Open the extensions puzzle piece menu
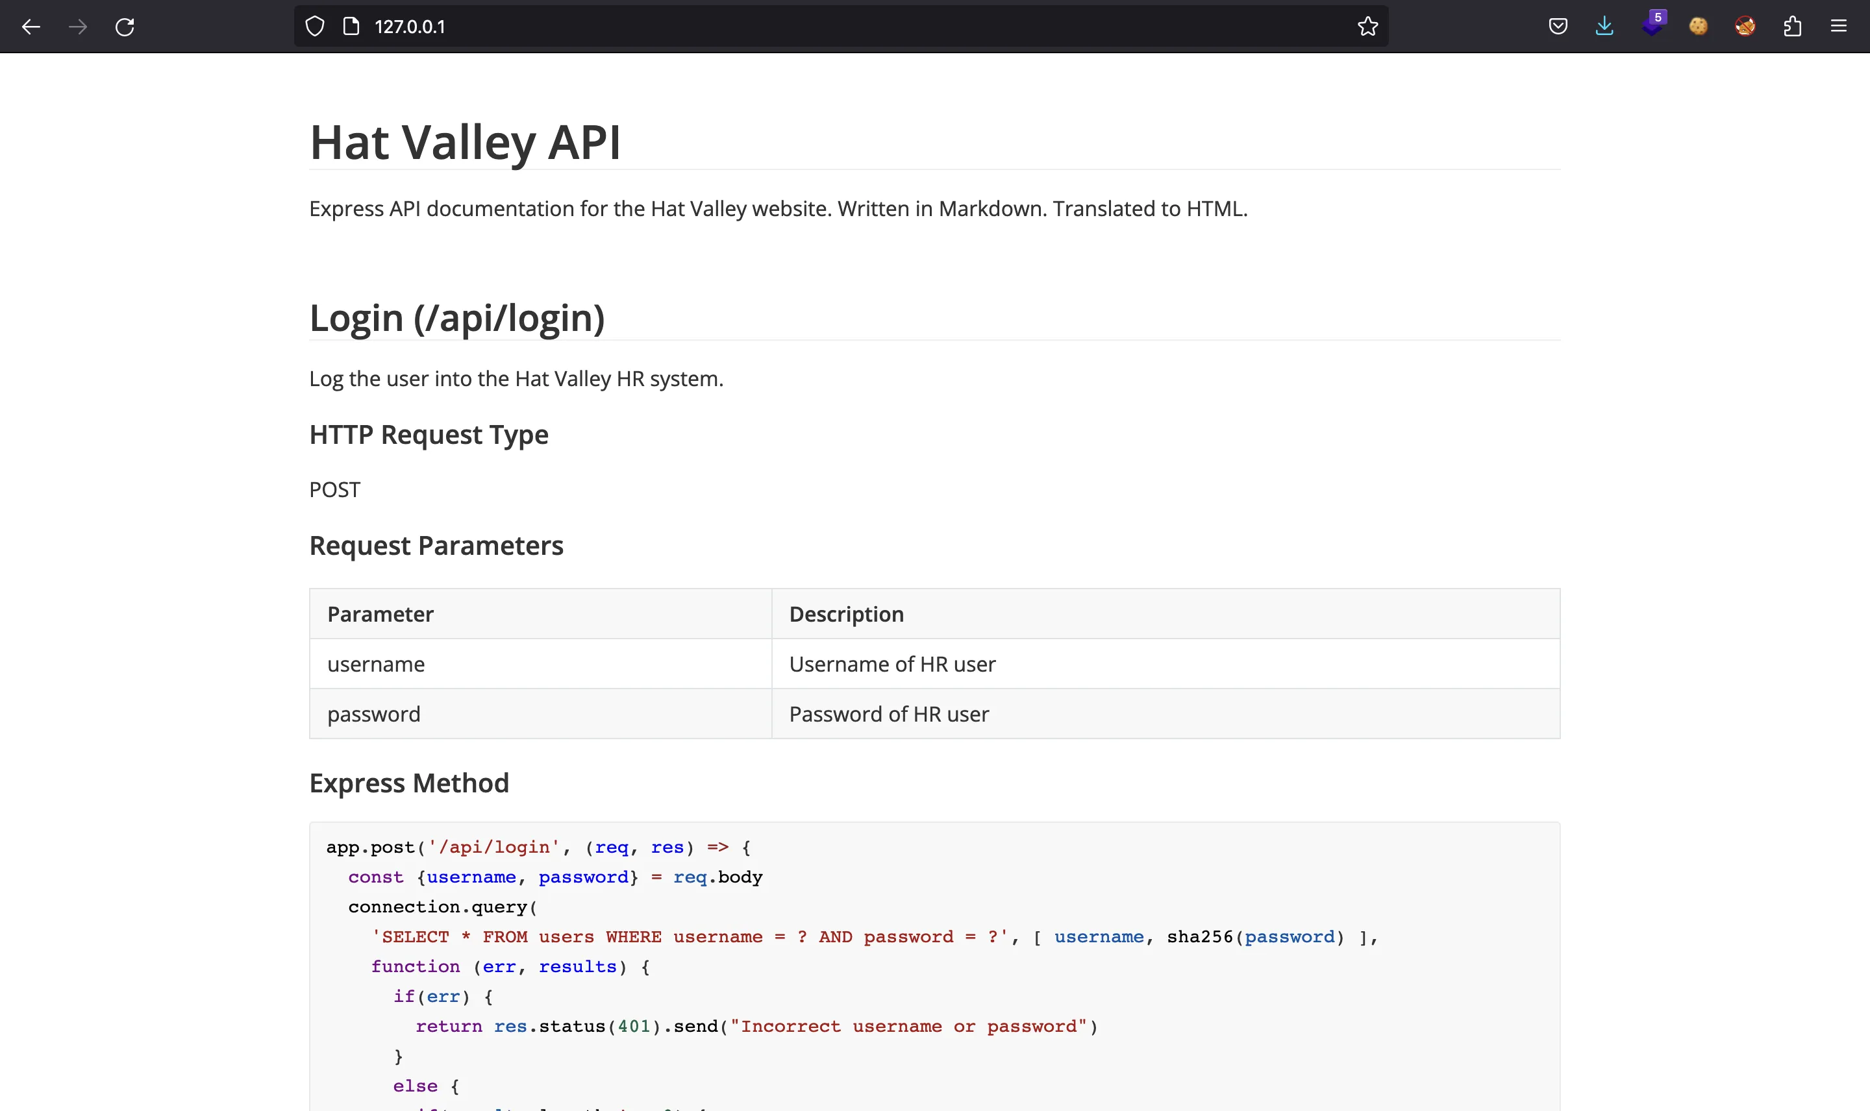Screen dimensions: 1870x1111 click(1792, 27)
